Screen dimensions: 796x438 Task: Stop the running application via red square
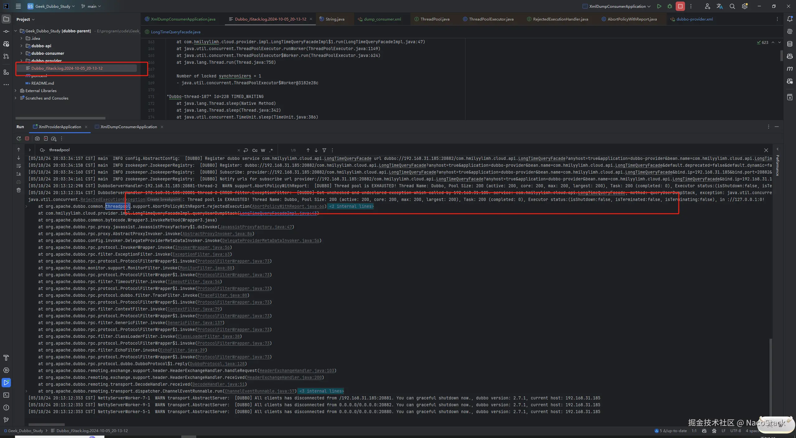tap(680, 6)
